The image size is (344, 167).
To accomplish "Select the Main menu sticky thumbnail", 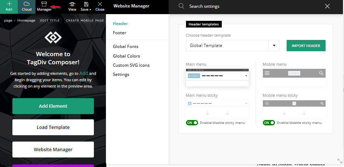I will click(x=217, y=109).
